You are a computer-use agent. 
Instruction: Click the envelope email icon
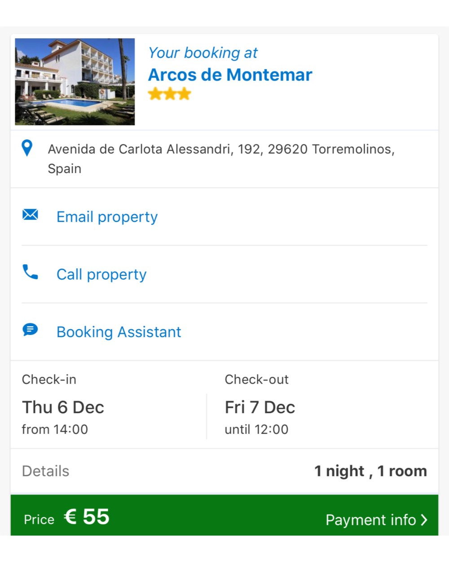tap(30, 214)
